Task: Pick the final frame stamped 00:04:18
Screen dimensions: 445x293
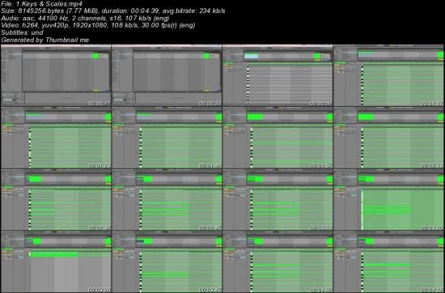Action: pos(388,262)
